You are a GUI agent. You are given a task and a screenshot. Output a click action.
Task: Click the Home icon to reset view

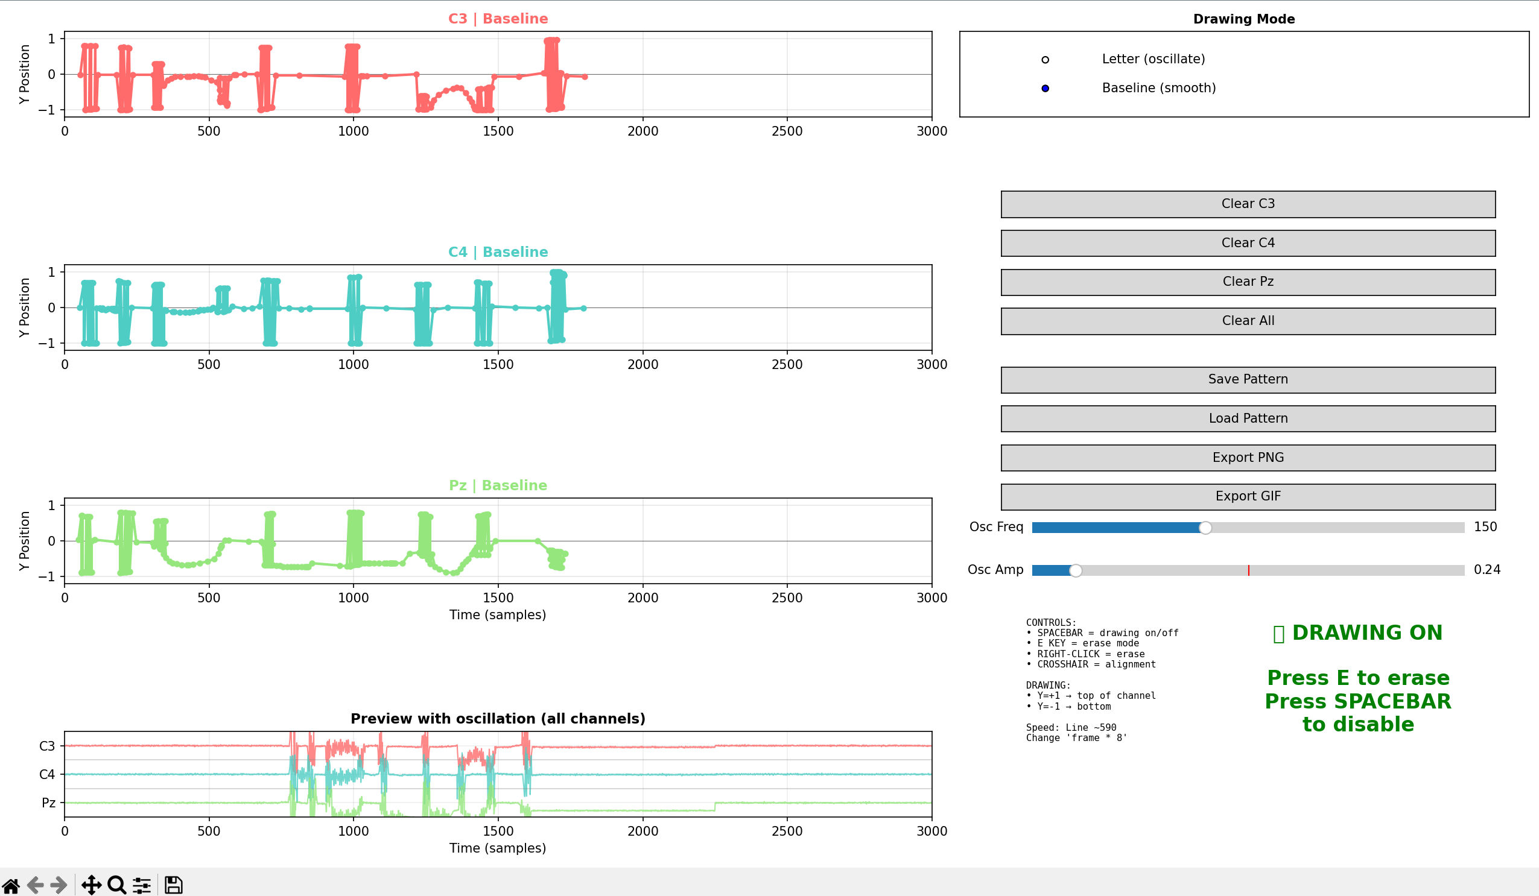tap(11, 885)
